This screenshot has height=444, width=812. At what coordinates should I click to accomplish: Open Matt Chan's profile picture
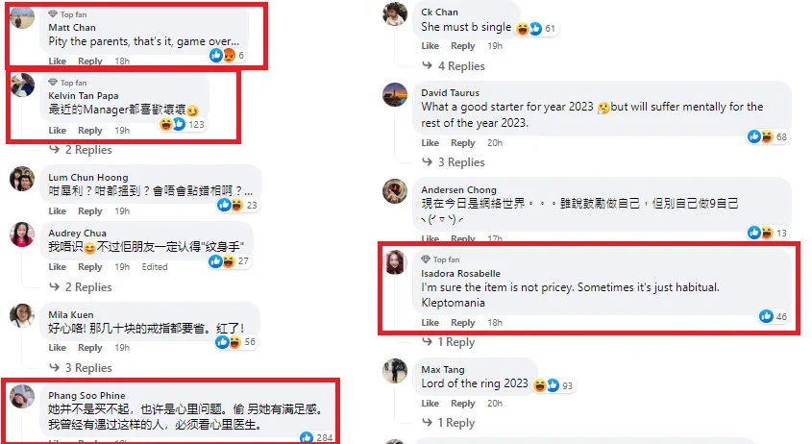click(x=22, y=18)
